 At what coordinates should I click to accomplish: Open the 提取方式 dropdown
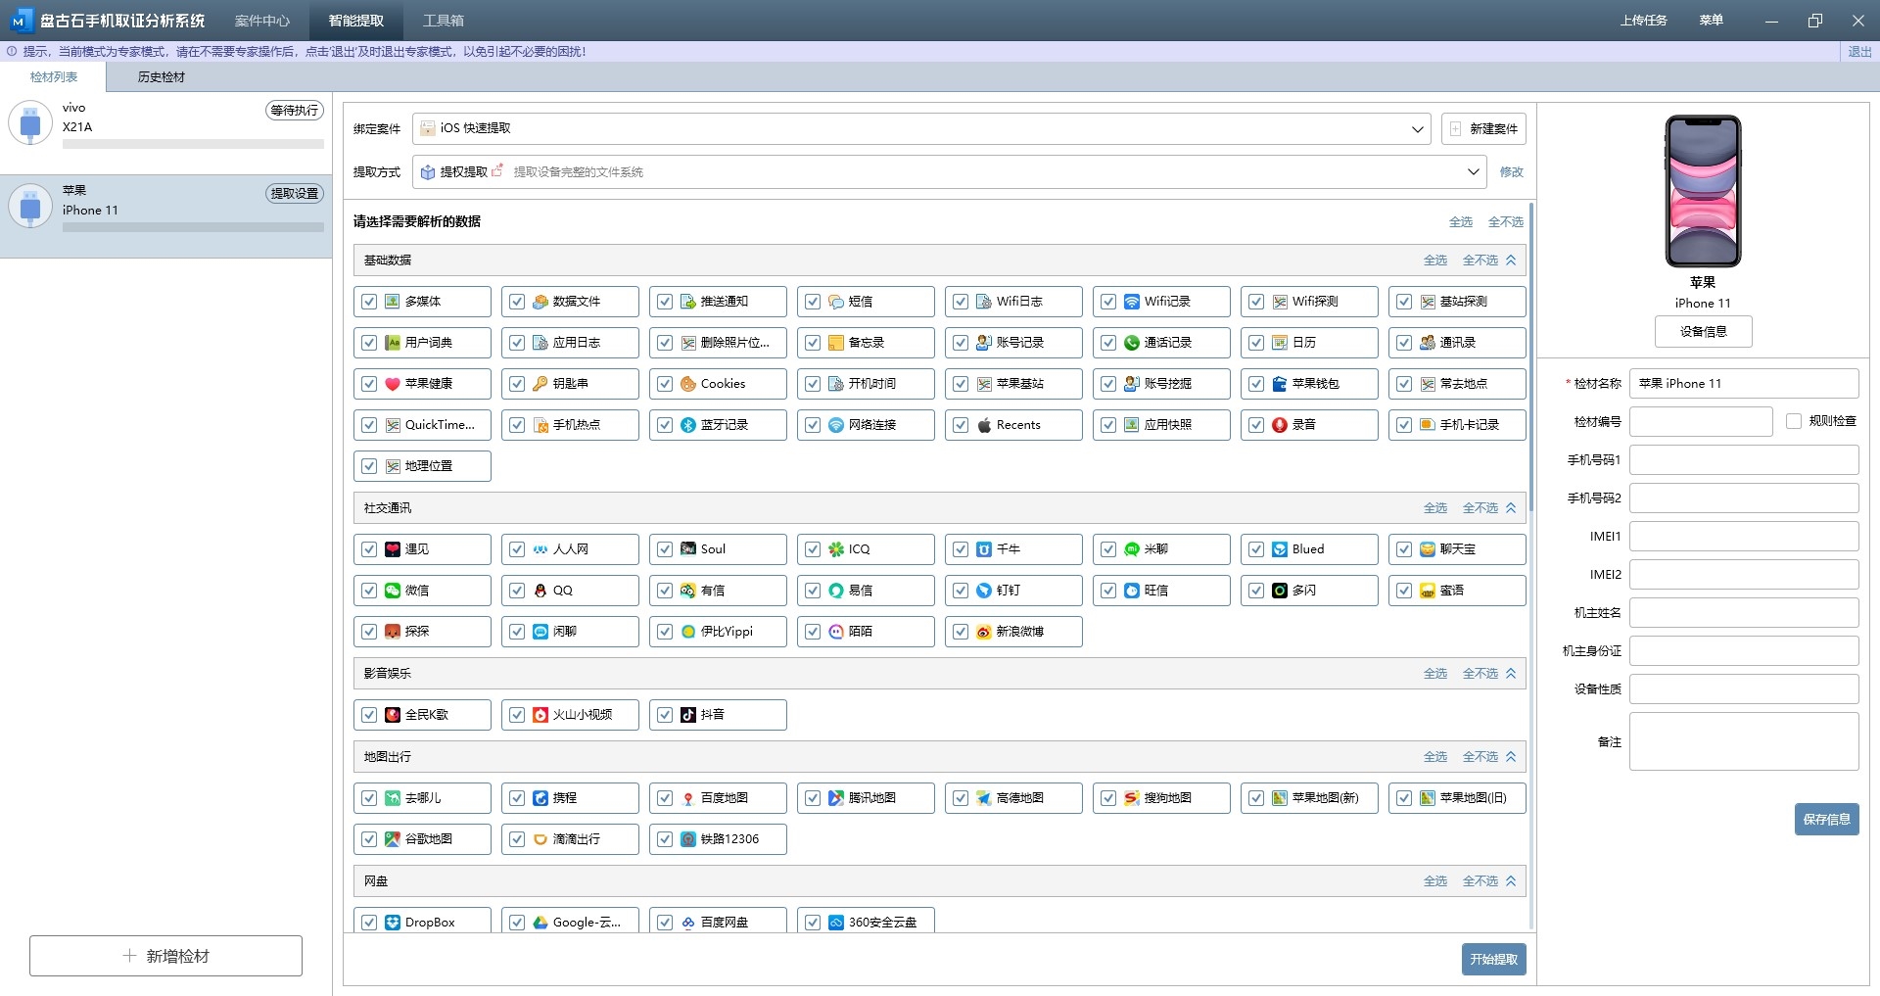[949, 172]
